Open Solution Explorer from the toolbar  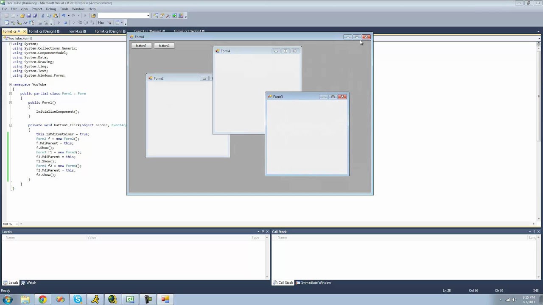pos(156,16)
